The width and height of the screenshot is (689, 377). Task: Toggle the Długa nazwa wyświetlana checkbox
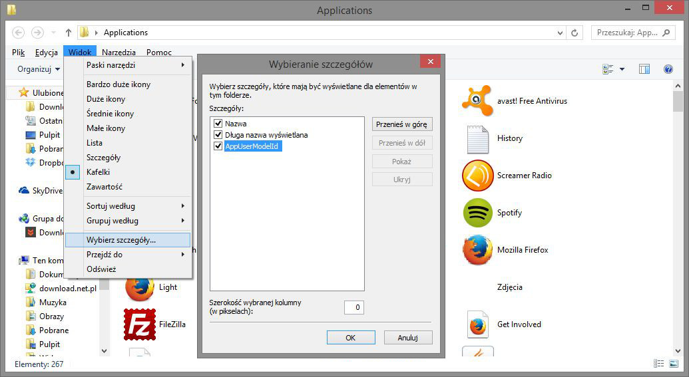point(218,135)
